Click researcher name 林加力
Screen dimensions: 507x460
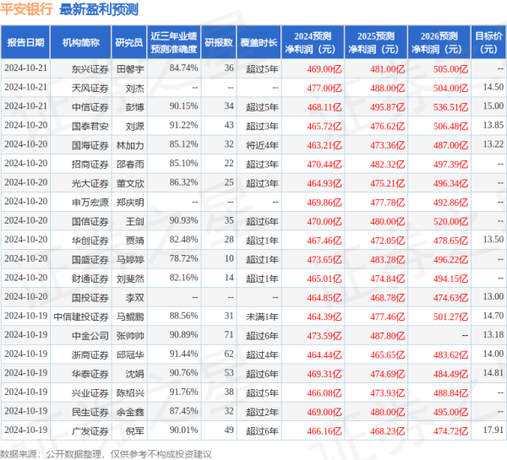point(130,145)
